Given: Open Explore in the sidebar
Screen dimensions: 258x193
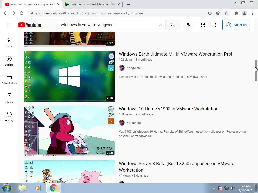Looking at the screenshot, I should pyautogui.click(x=9, y=61).
